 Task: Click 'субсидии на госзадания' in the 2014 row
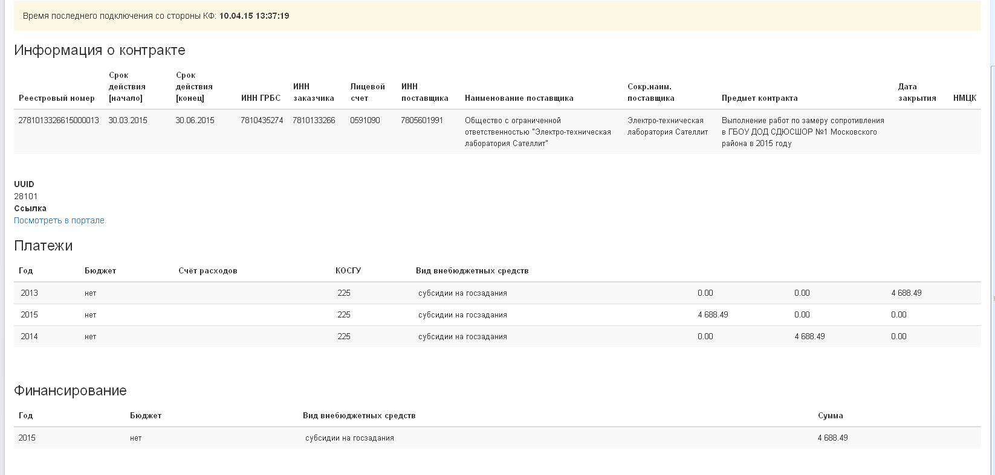coord(462,336)
